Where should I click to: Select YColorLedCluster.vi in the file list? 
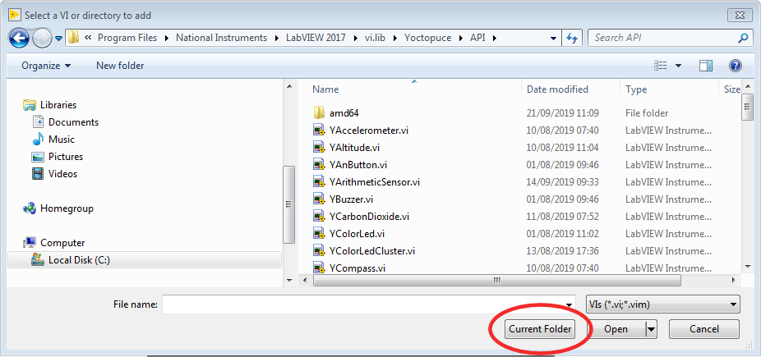(371, 251)
